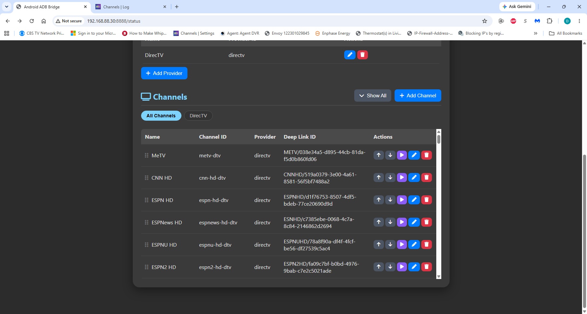This screenshot has height=314, width=587.
Task: Edit the ESPN2 HD channel
Action: pos(414,267)
